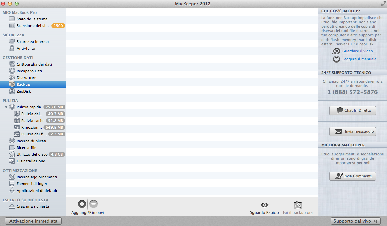Open Ricerca duplicati tool
The height and width of the screenshot is (226, 387).
33,141
